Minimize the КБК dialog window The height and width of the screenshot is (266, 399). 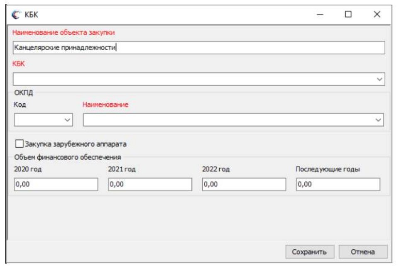[320, 15]
